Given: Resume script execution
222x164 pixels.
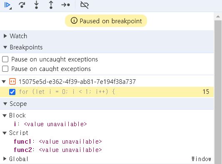Looking at the screenshot, I should (7, 5).
